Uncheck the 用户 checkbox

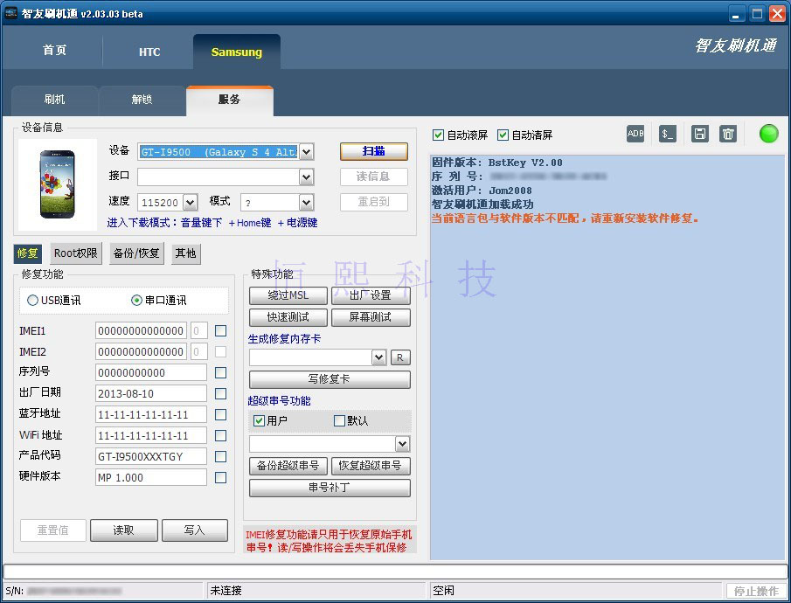(259, 421)
